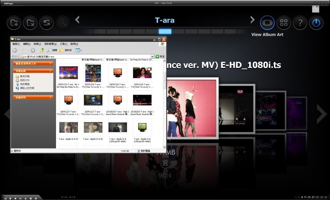Select 20100203 T-ara Seoul Music Awards dark thumbnail
Screen dimensions: 330x200
tap(142, 100)
